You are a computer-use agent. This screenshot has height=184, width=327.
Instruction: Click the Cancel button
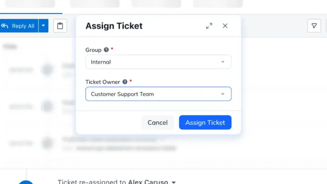[158, 123]
